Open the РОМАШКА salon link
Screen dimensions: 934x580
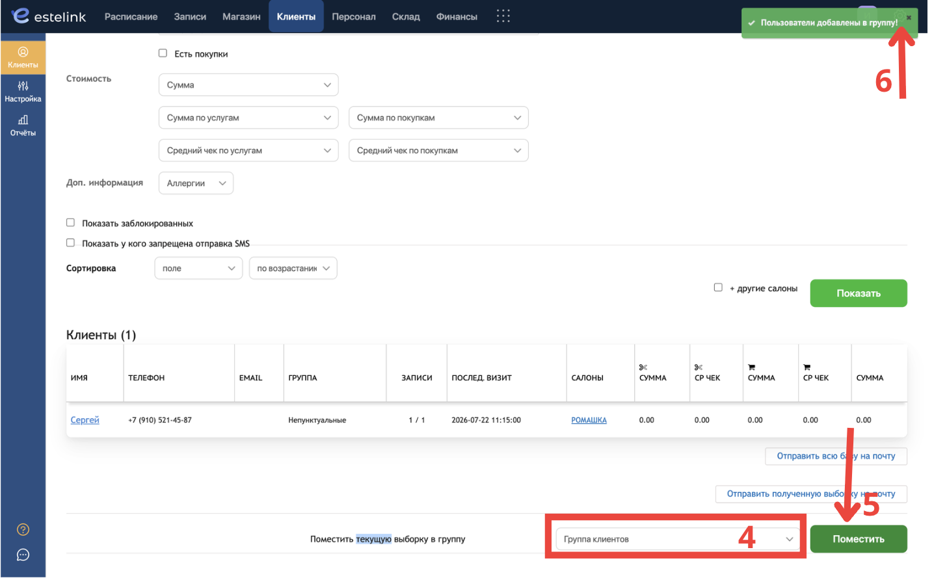click(x=589, y=420)
